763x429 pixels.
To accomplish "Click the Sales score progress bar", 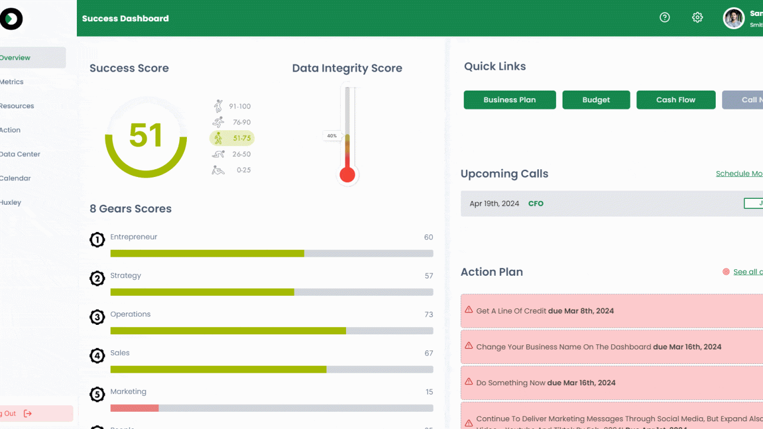I will click(271, 369).
